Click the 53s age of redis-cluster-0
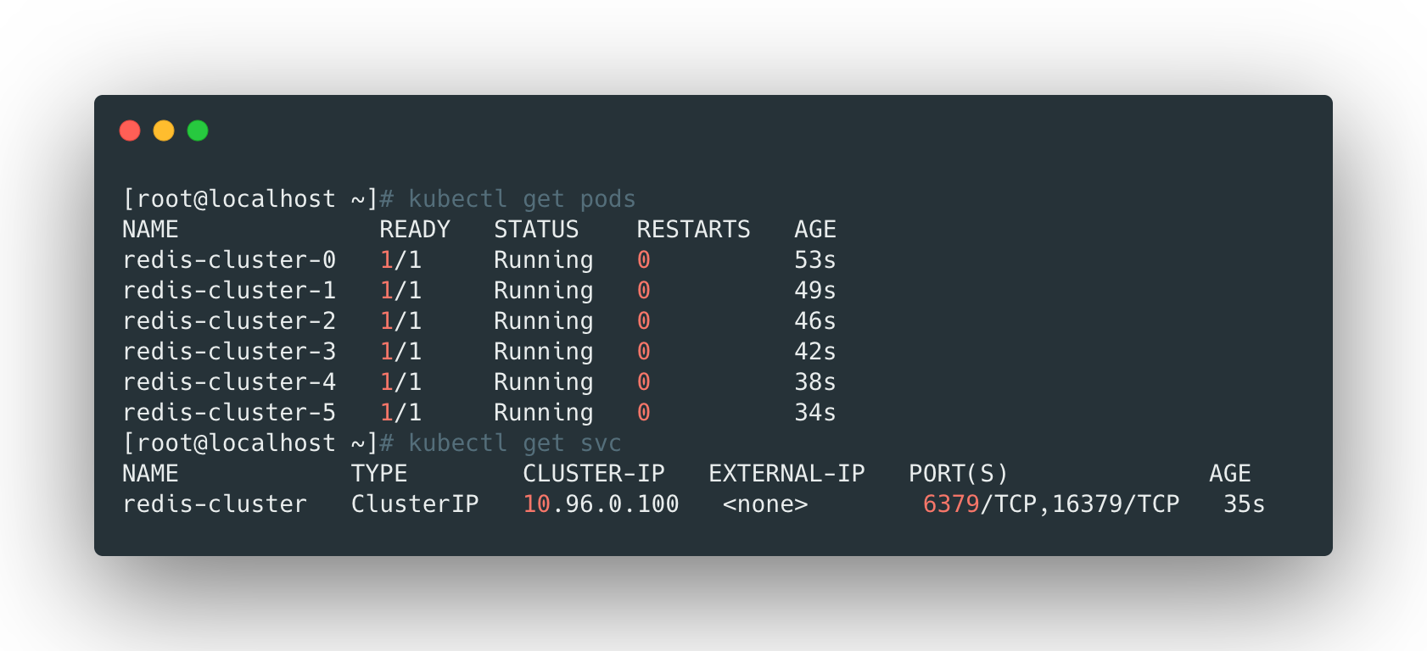1427x651 pixels. coord(814,260)
